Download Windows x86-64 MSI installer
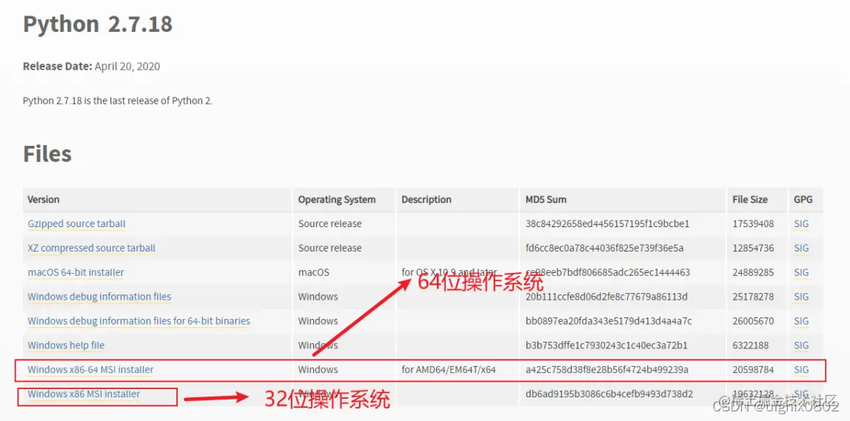Image resolution: width=850 pixels, height=421 pixels. coord(90,370)
